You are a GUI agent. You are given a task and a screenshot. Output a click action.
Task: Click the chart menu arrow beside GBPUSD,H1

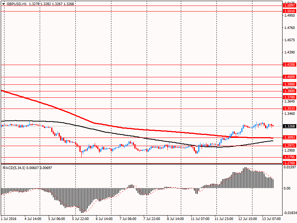pyautogui.click(x=3, y=4)
